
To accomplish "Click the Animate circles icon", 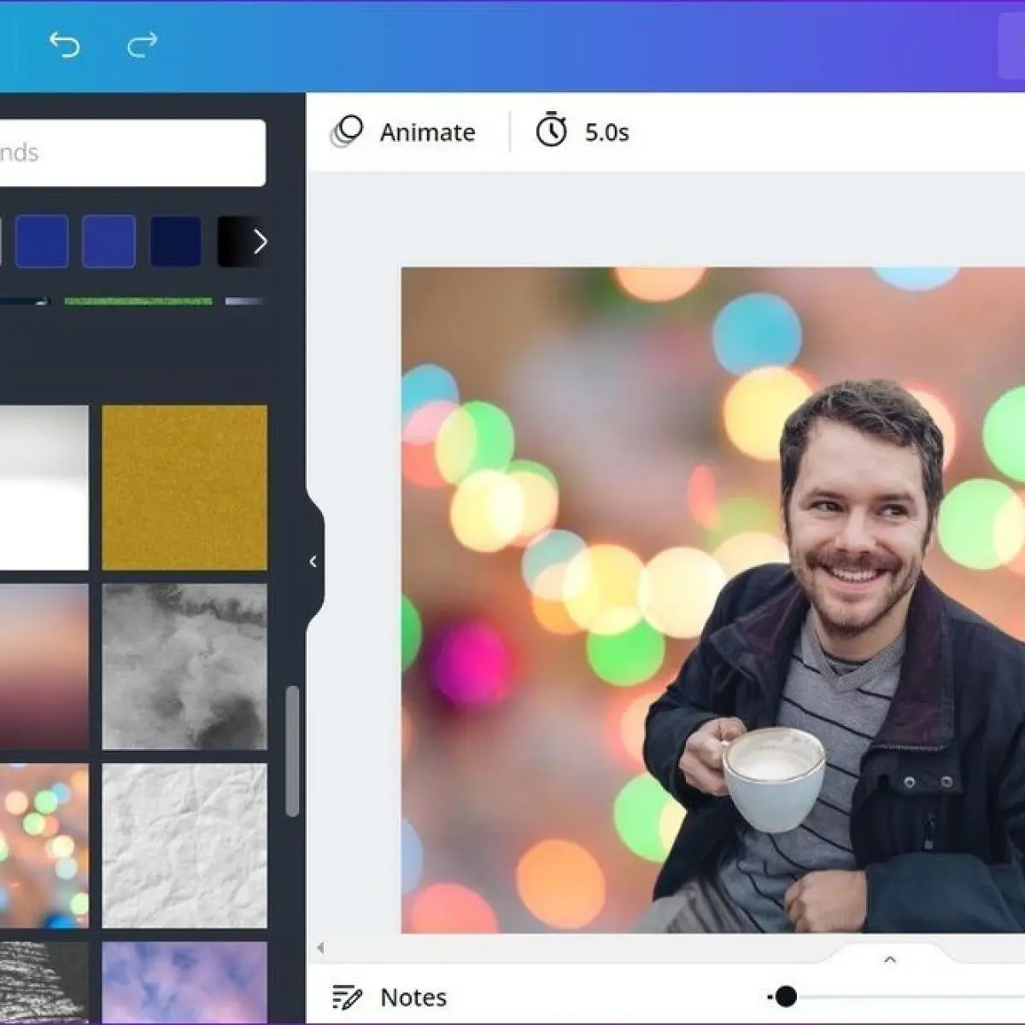I will [x=347, y=132].
